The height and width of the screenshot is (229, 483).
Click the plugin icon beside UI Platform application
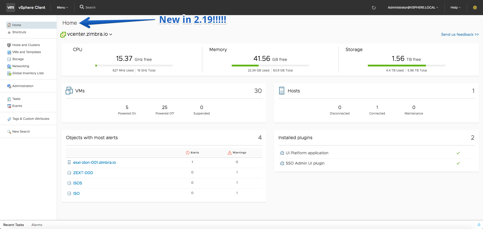tap(282, 153)
